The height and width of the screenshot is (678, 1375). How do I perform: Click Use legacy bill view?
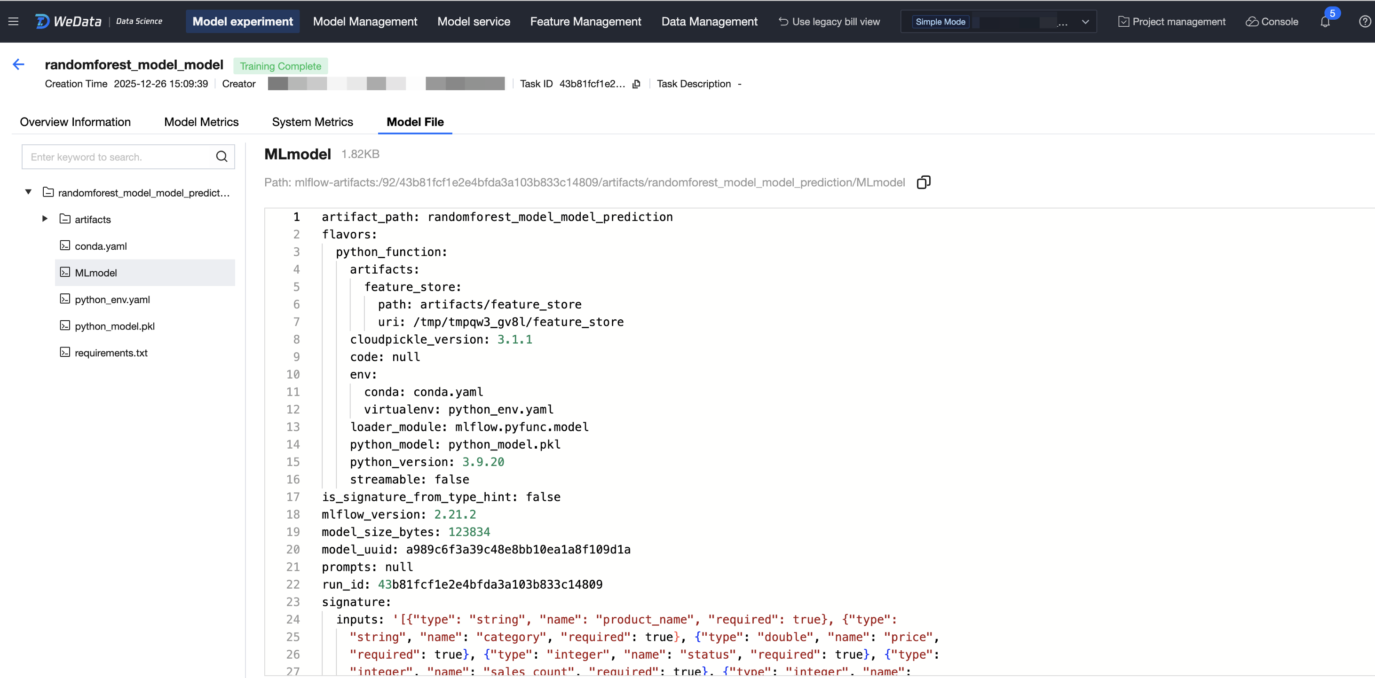(829, 22)
